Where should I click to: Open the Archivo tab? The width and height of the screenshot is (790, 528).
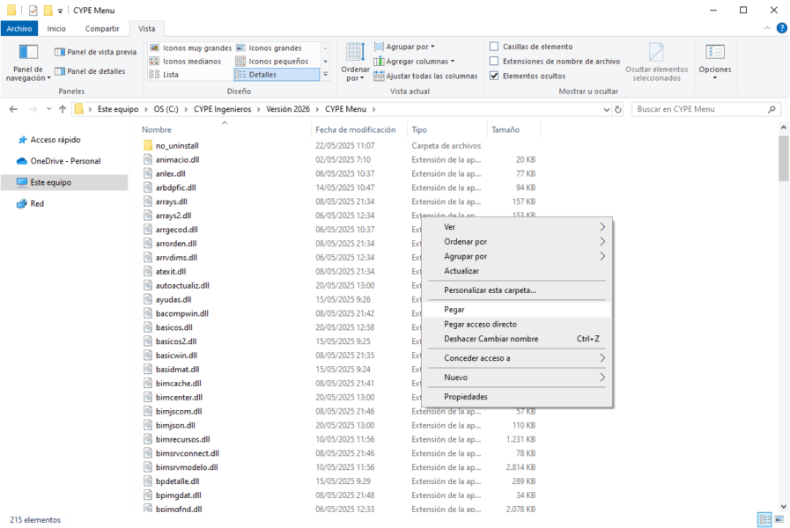point(18,29)
